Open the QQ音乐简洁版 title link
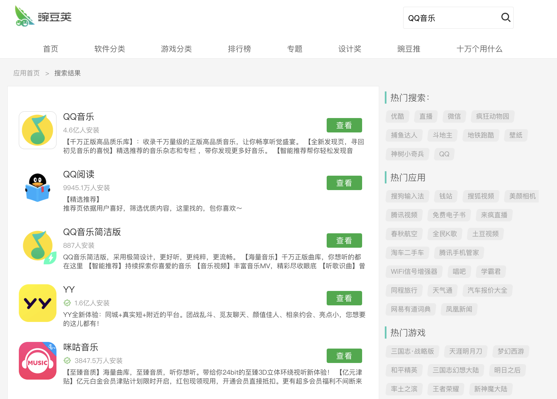The height and width of the screenshot is (399, 557). (x=92, y=232)
